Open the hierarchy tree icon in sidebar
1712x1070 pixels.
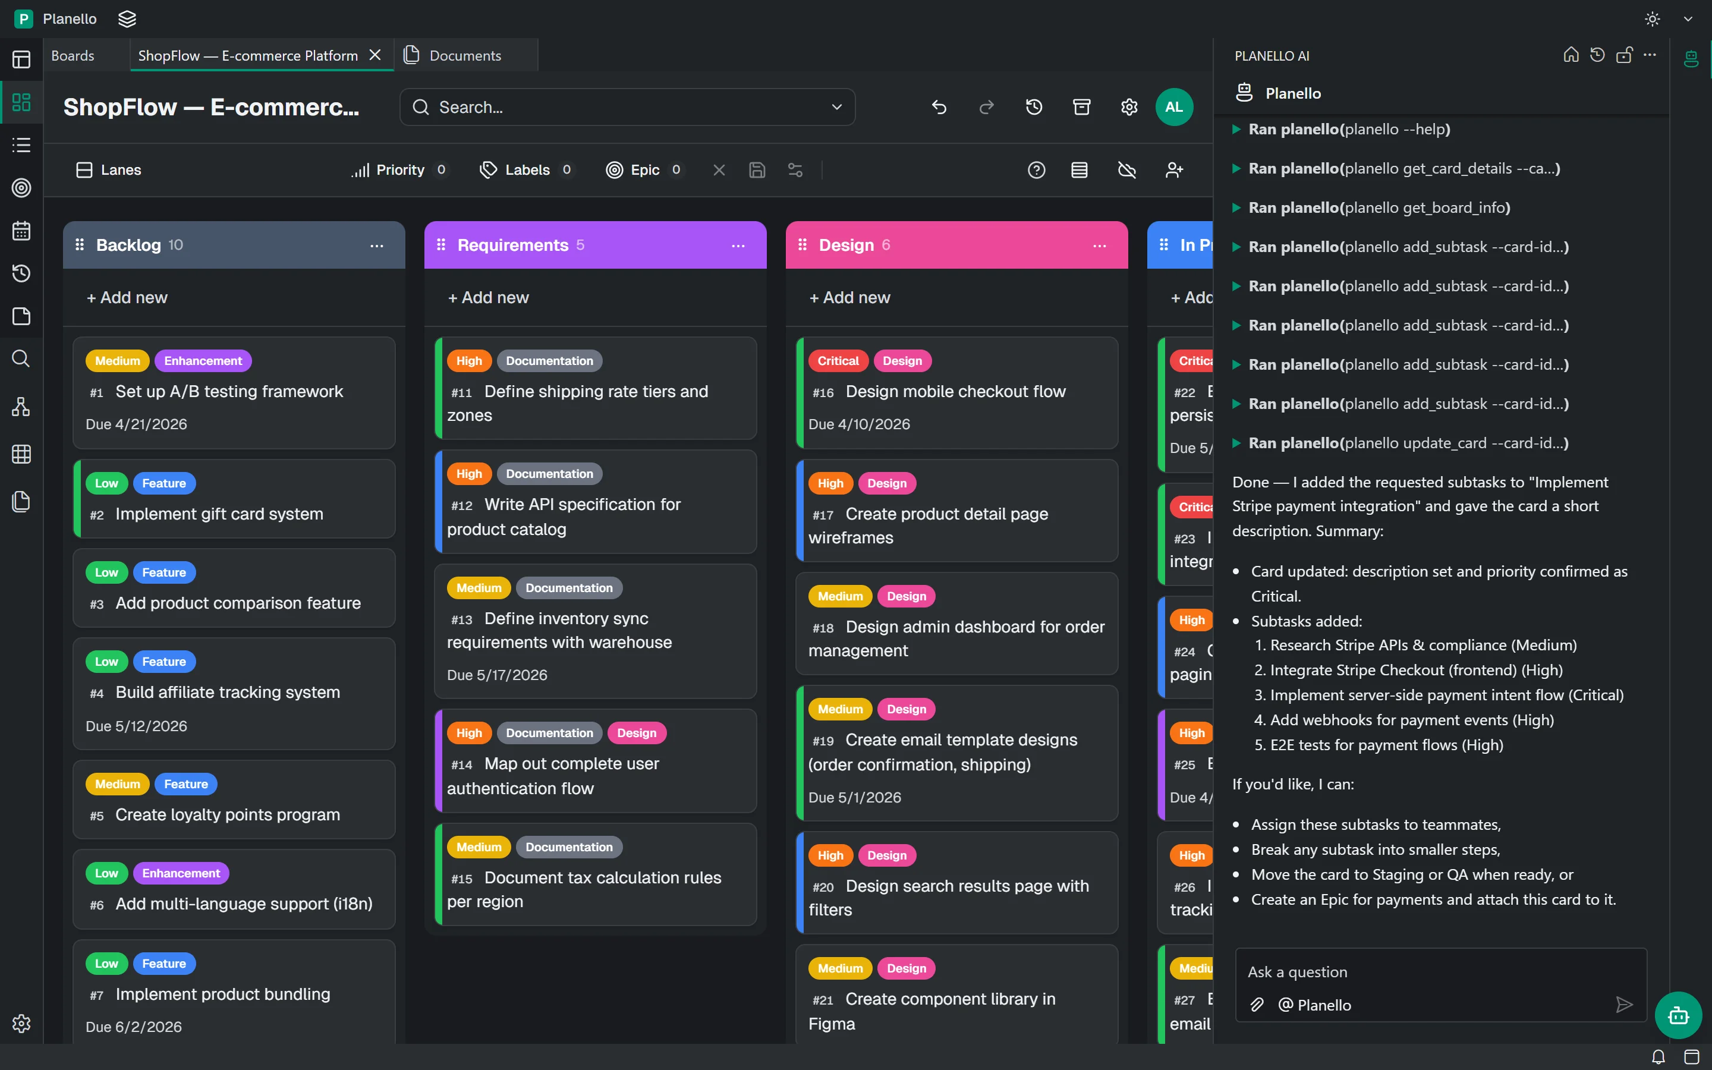[21, 406]
